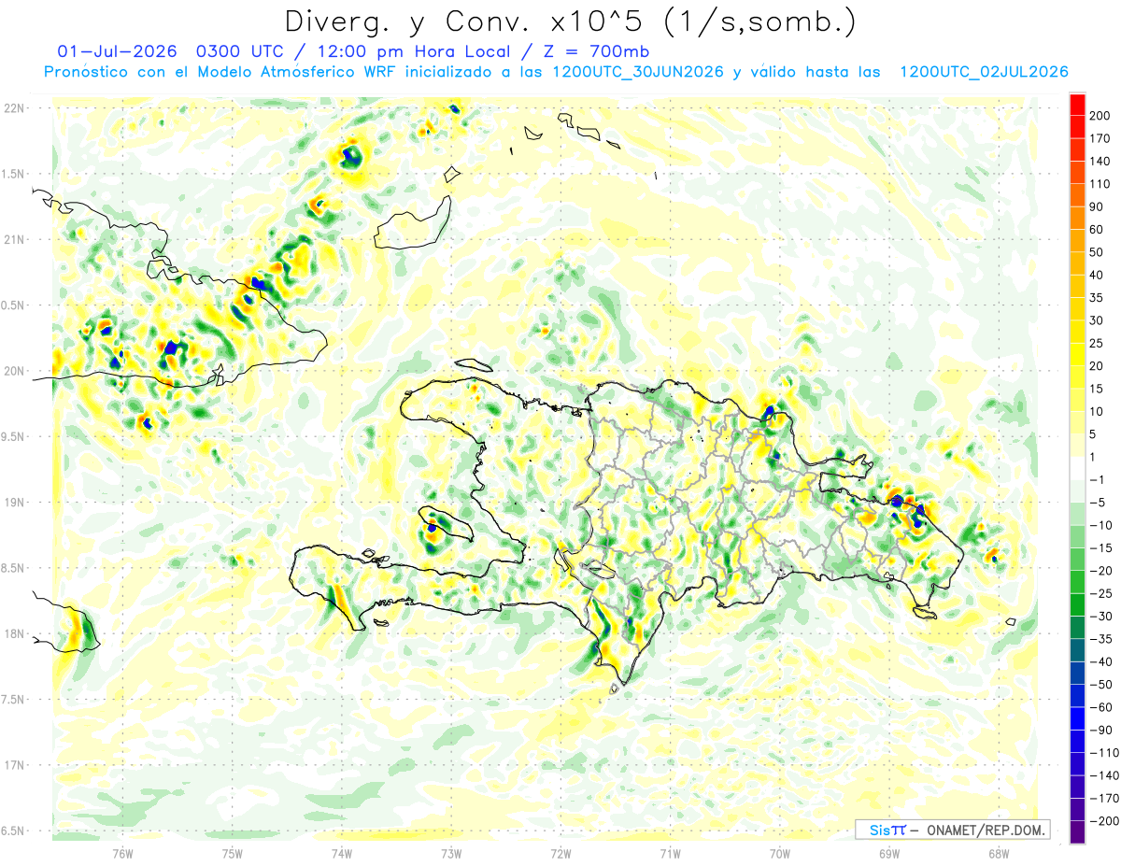Click the '75W' longitude label
This screenshot has width=1121, height=866.
click(233, 853)
